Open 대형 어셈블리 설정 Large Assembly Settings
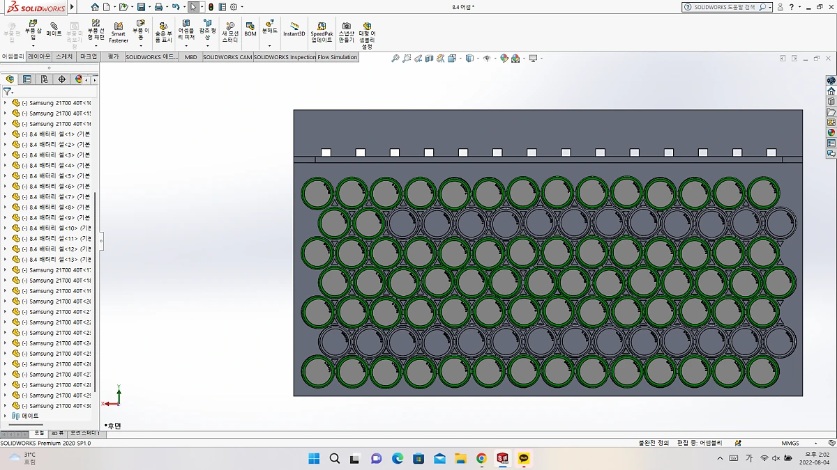Image resolution: width=837 pixels, height=470 pixels. (367, 35)
